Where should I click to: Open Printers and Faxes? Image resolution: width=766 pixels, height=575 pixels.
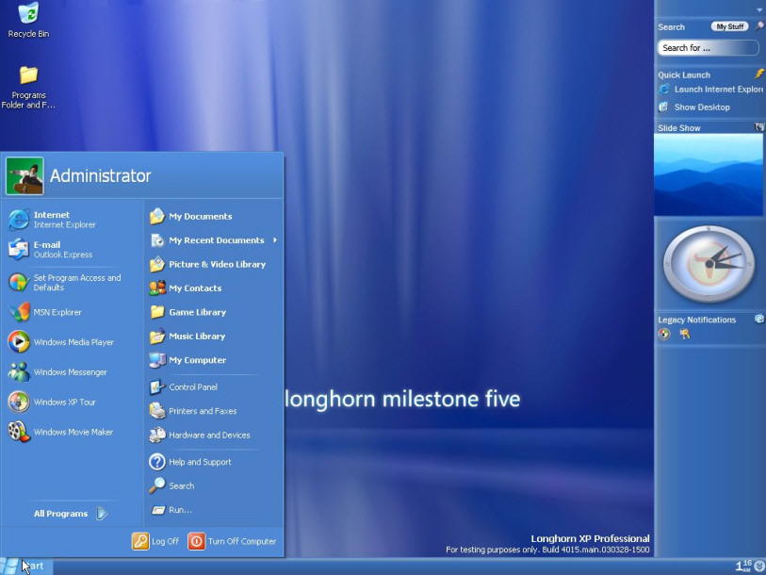pyautogui.click(x=193, y=411)
